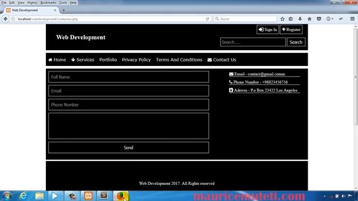Open the media player taskbar icon
The width and height of the screenshot is (358, 201).
click(55, 196)
